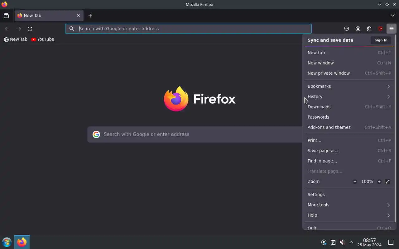Open the updates tray icon
The image size is (399, 249).
324,242
